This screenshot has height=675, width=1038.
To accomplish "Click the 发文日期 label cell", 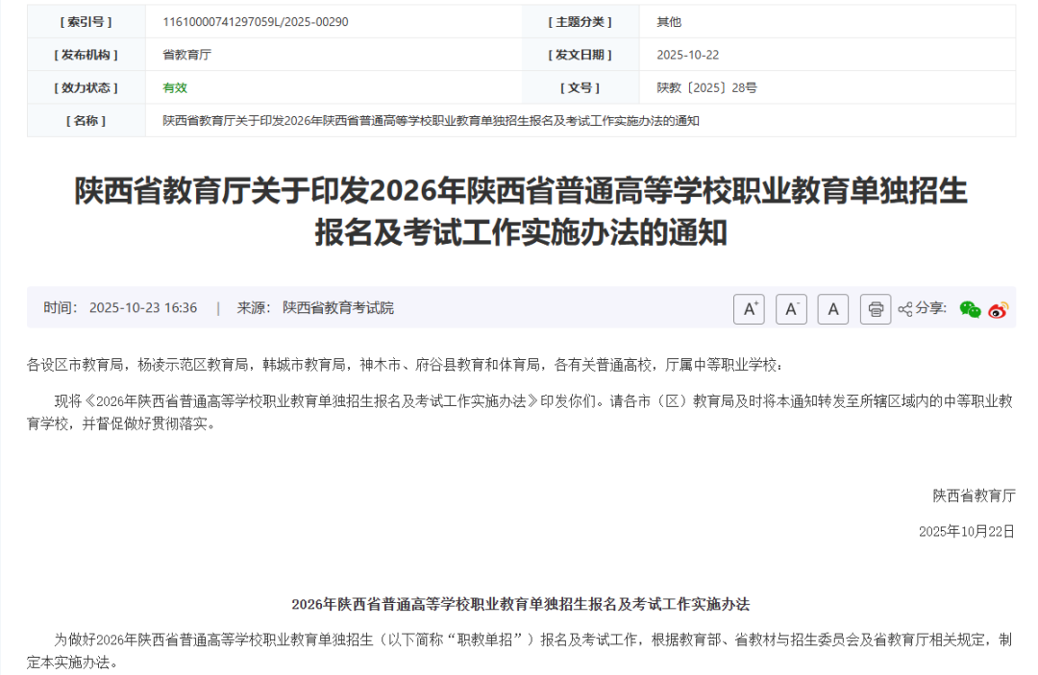I will (581, 55).
